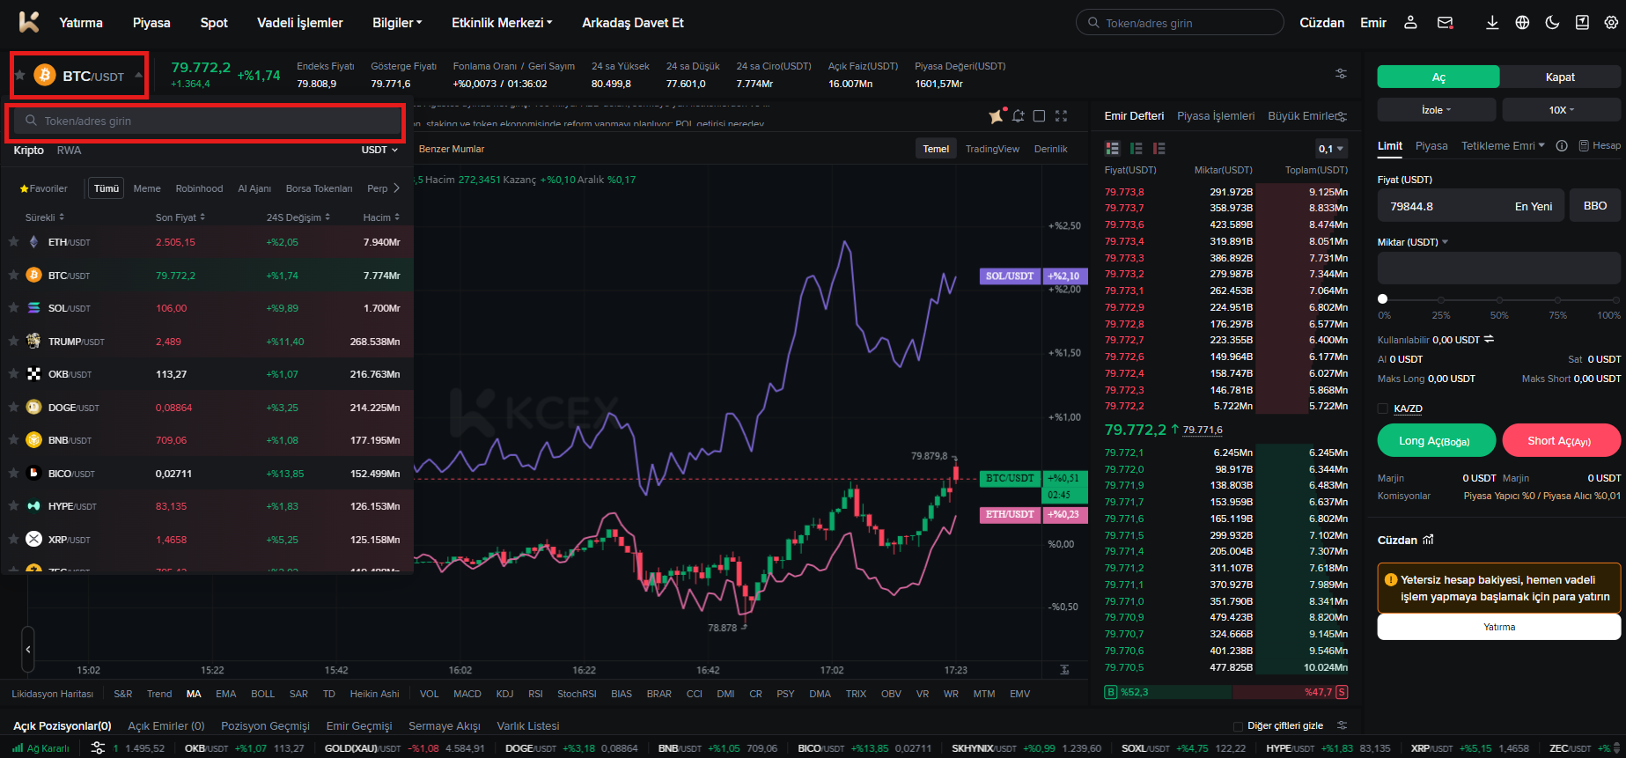Click the Long Aç(Boğa) button

tap(1436, 440)
